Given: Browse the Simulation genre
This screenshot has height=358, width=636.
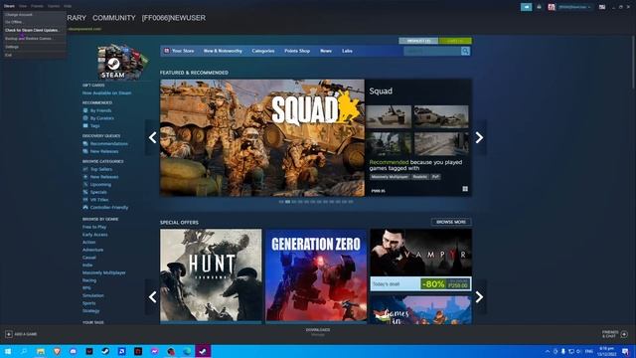Looking at the screenshot, I should pos(92,295).
